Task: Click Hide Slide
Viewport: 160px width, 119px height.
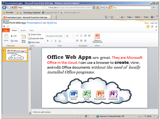Action: pos(34,42)
